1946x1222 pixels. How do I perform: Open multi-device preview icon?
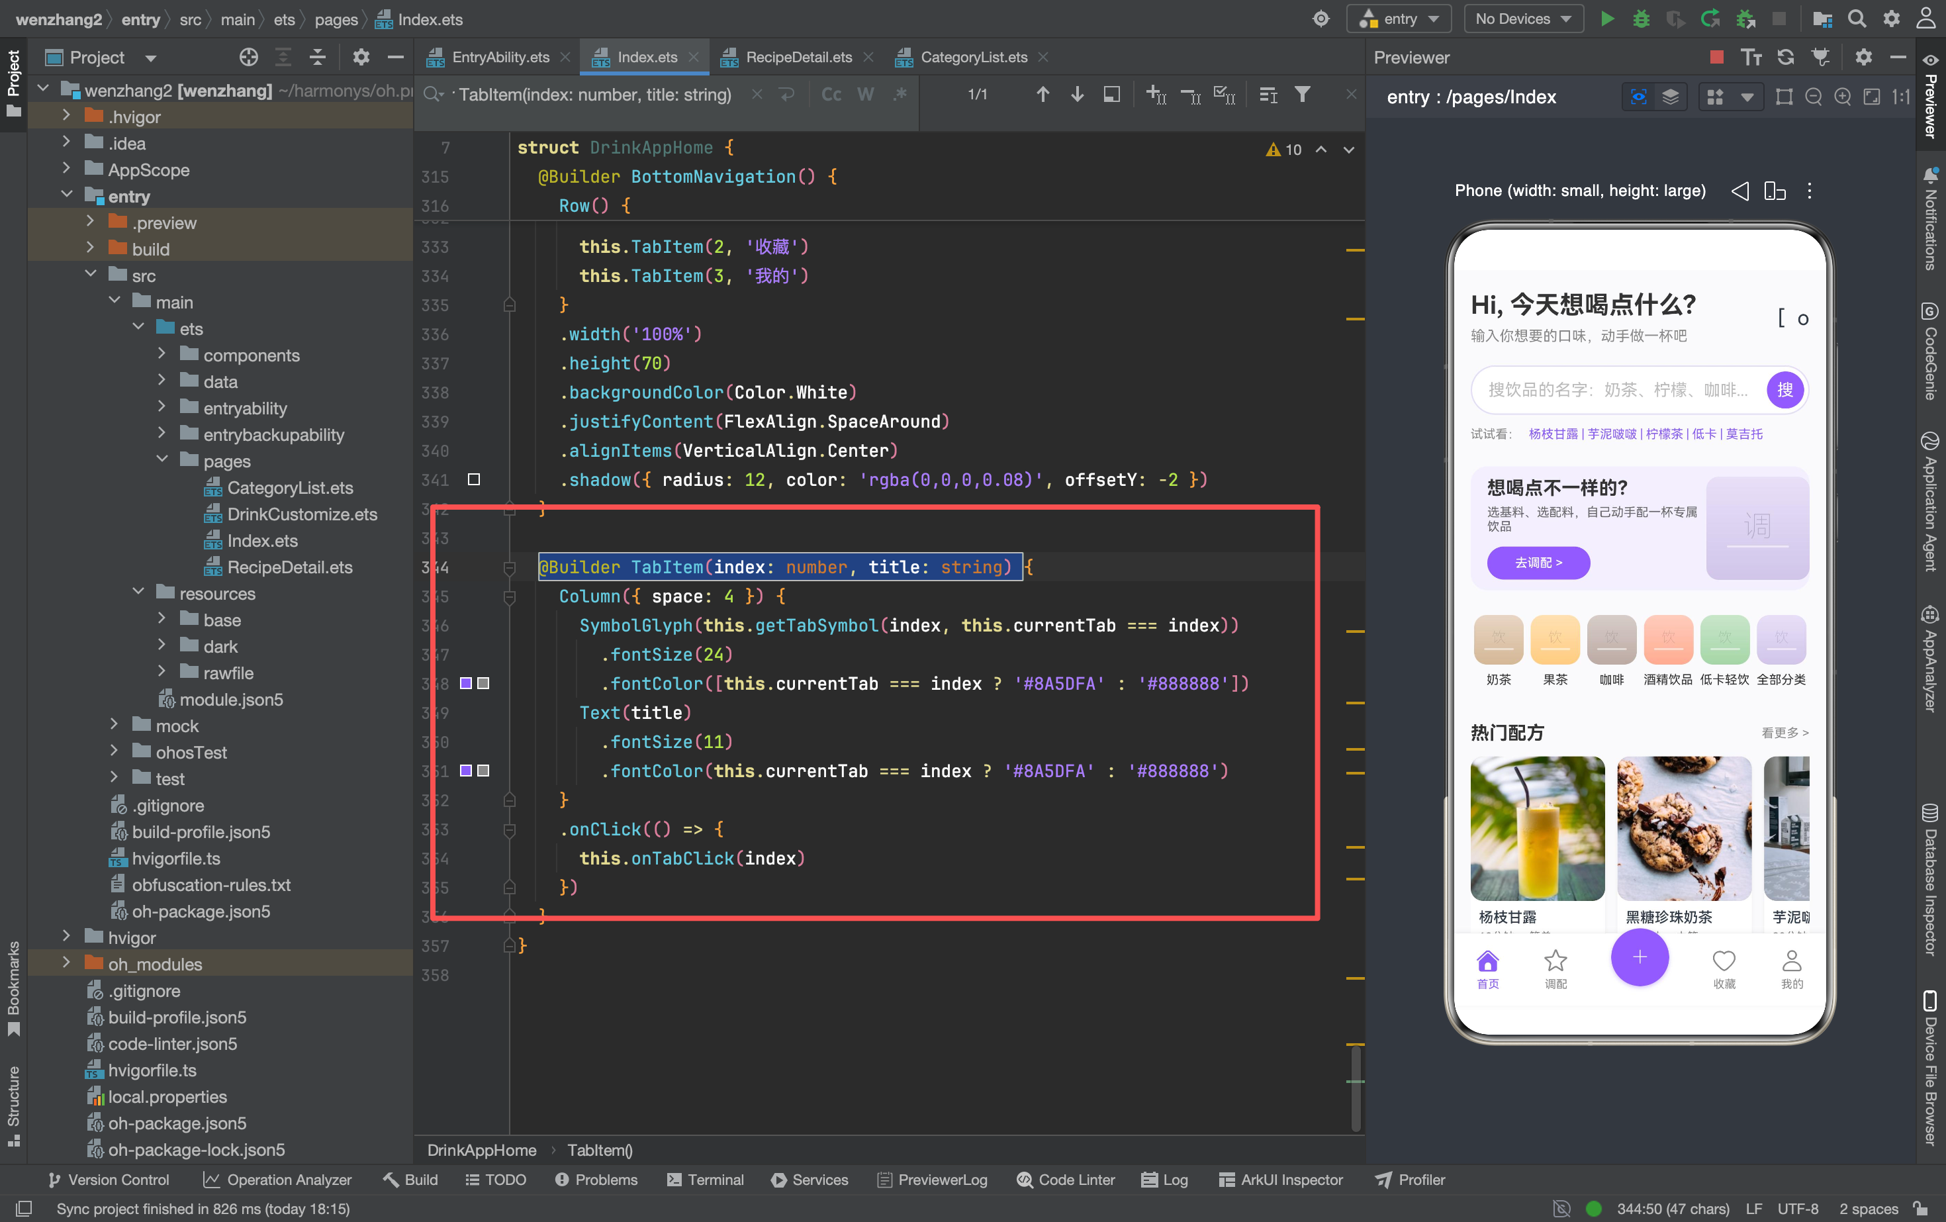pyautogui.click(x=1775, y=191)
